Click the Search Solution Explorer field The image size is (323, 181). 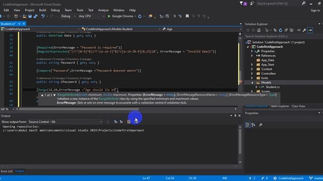[283, 36]
